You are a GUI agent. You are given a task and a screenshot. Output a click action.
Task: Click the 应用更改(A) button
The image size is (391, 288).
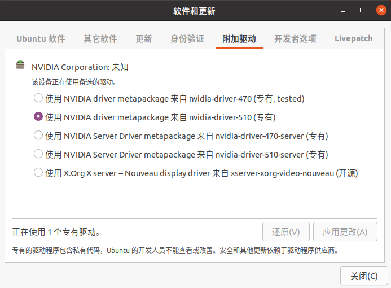pyautogui.click(x=345, y=232)
